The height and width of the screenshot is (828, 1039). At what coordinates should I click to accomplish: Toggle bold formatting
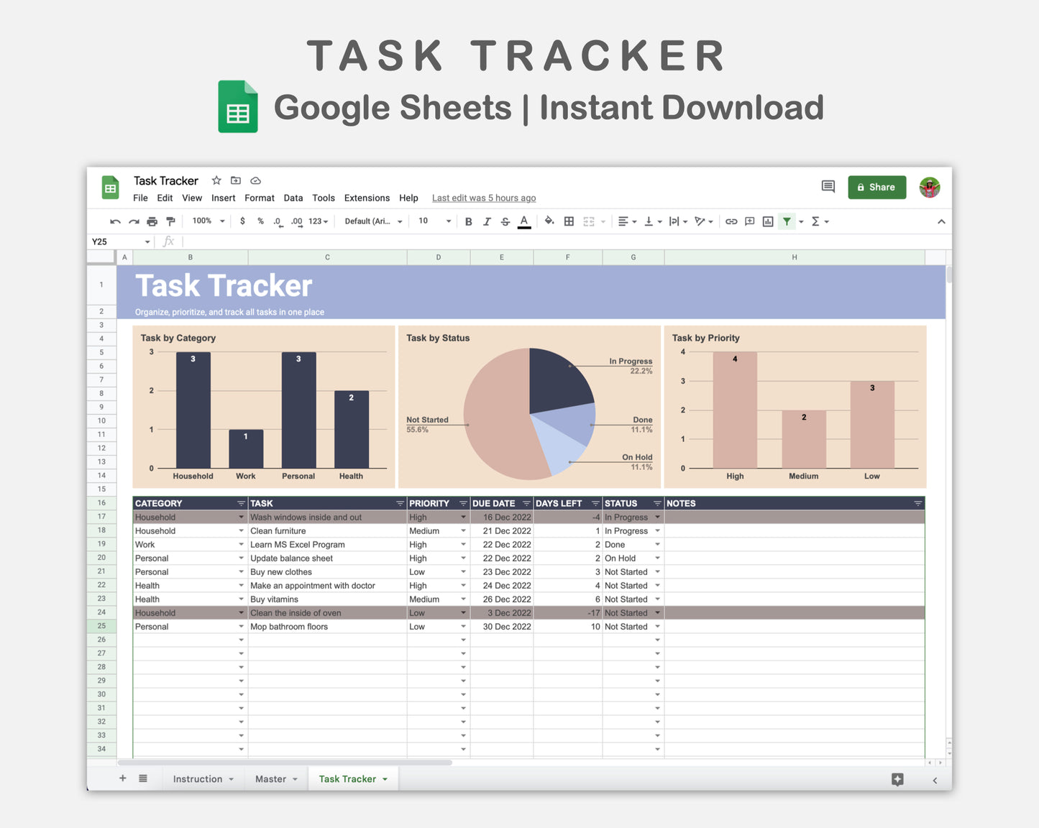point(468,221)
